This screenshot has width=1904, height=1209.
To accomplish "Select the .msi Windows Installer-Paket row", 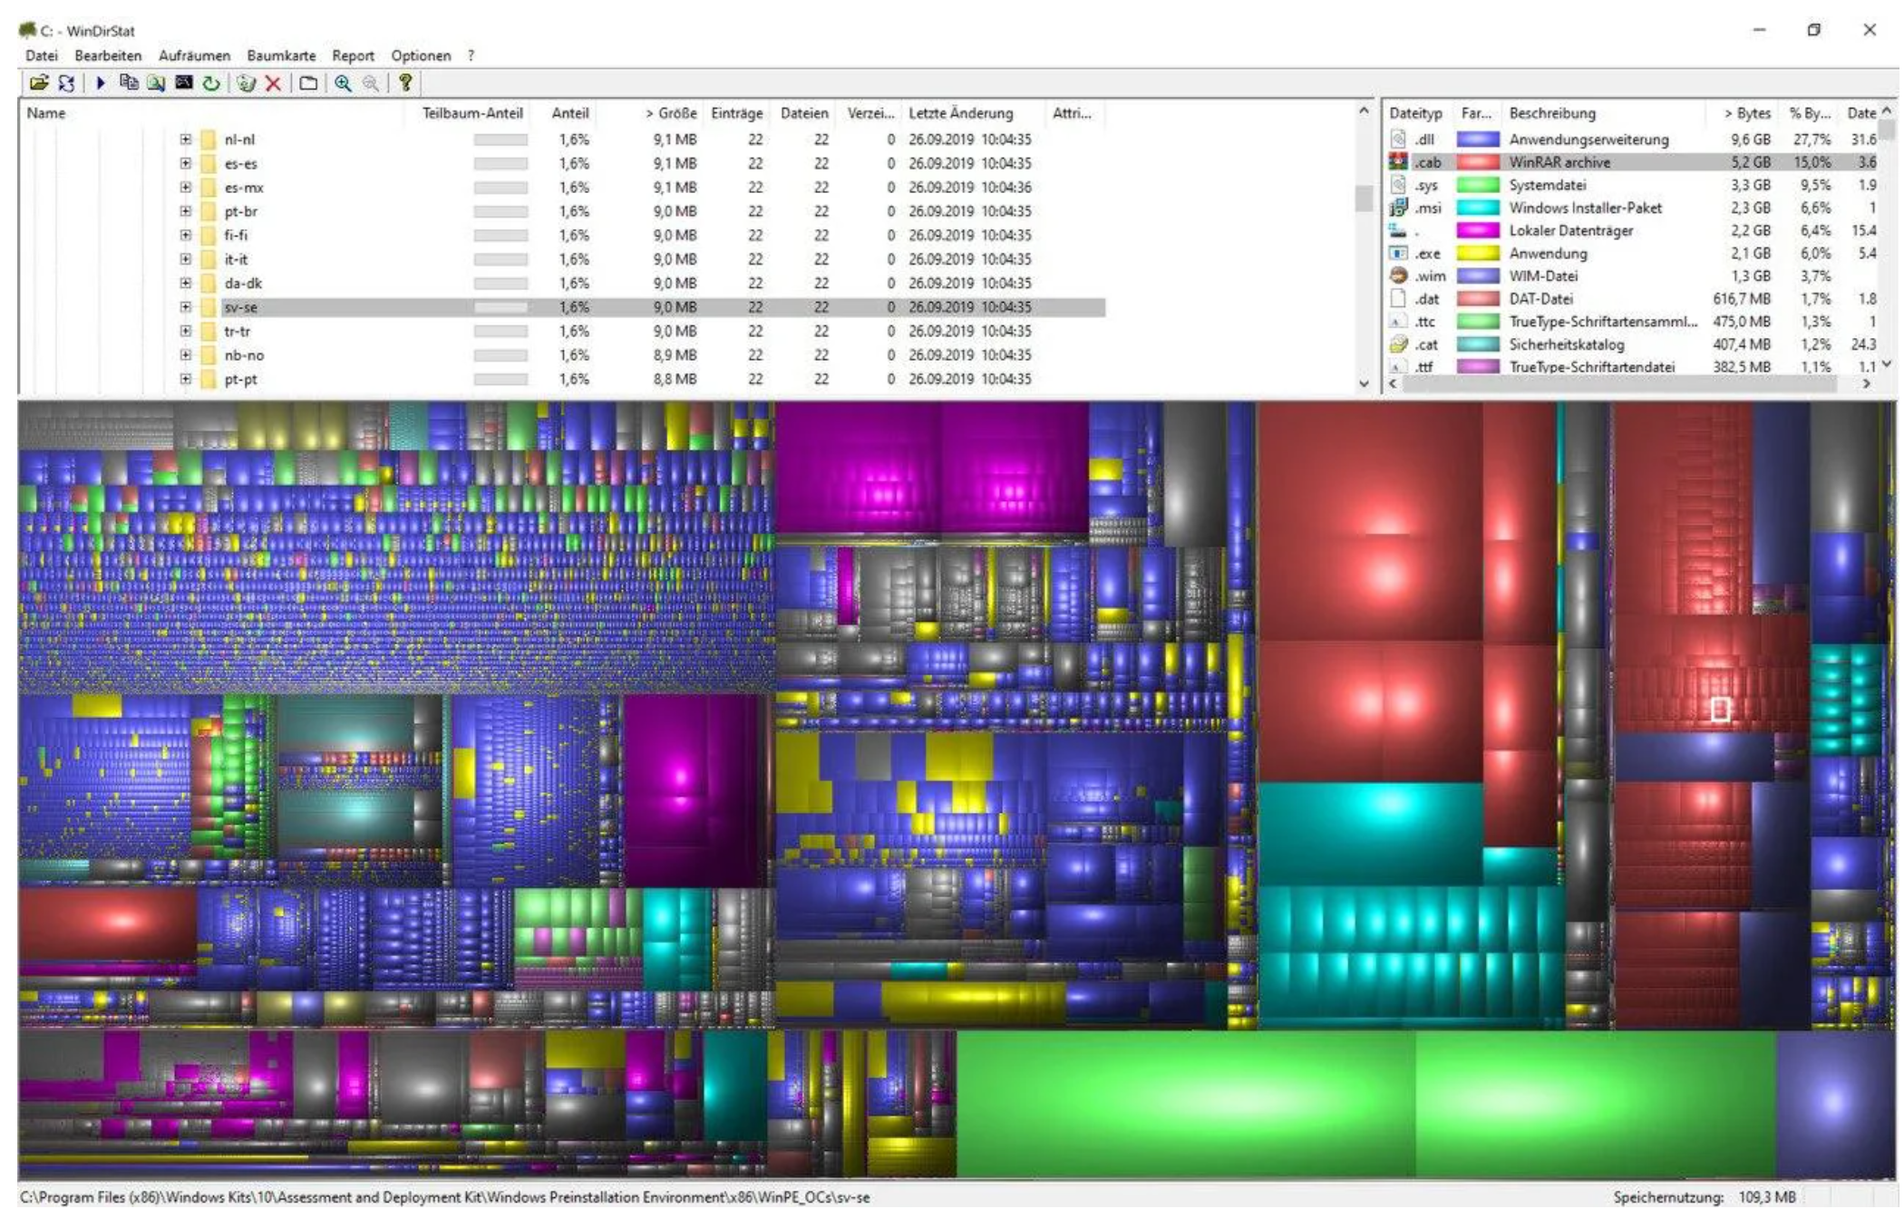I will (x=1584, y=208).
